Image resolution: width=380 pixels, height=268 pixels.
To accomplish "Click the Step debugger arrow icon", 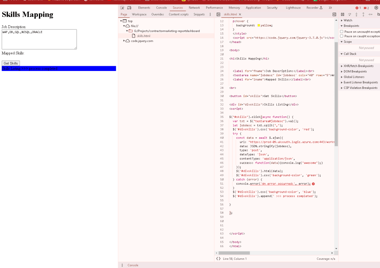I will 370,14.
